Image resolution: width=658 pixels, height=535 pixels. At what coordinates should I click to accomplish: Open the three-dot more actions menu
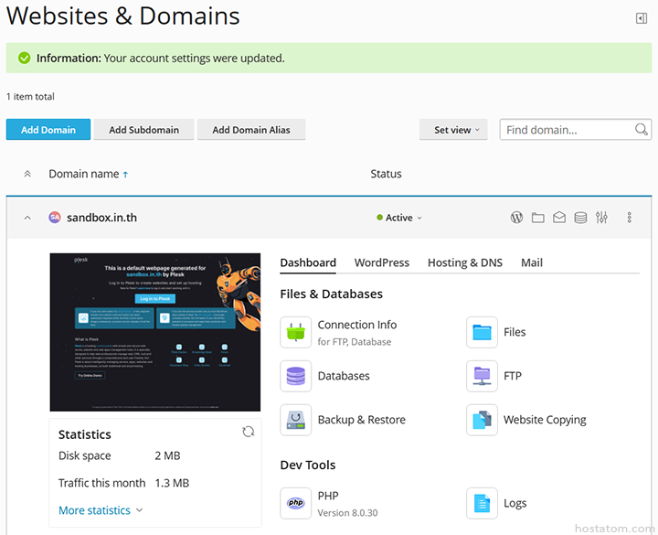point(630,218)
